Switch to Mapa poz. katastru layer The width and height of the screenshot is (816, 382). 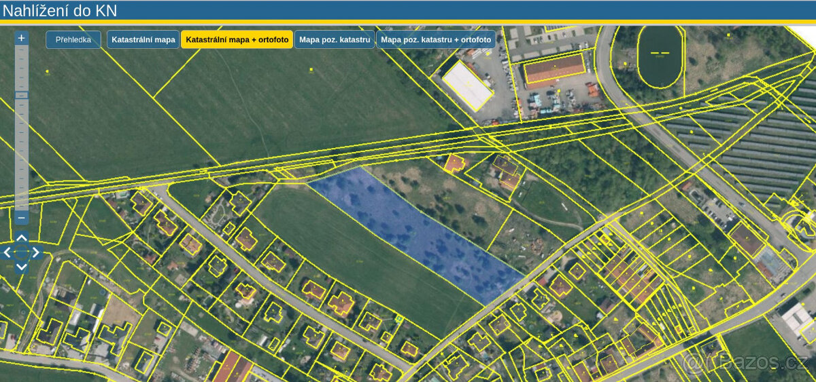pos(335,39)
